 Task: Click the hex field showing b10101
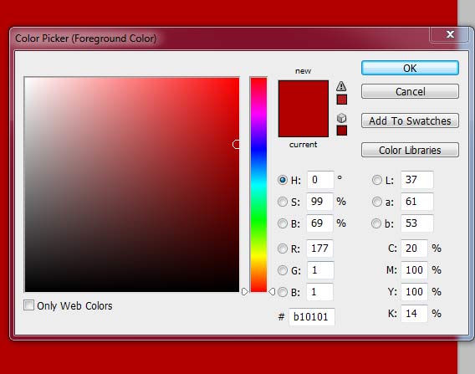[x=312, y=317]
